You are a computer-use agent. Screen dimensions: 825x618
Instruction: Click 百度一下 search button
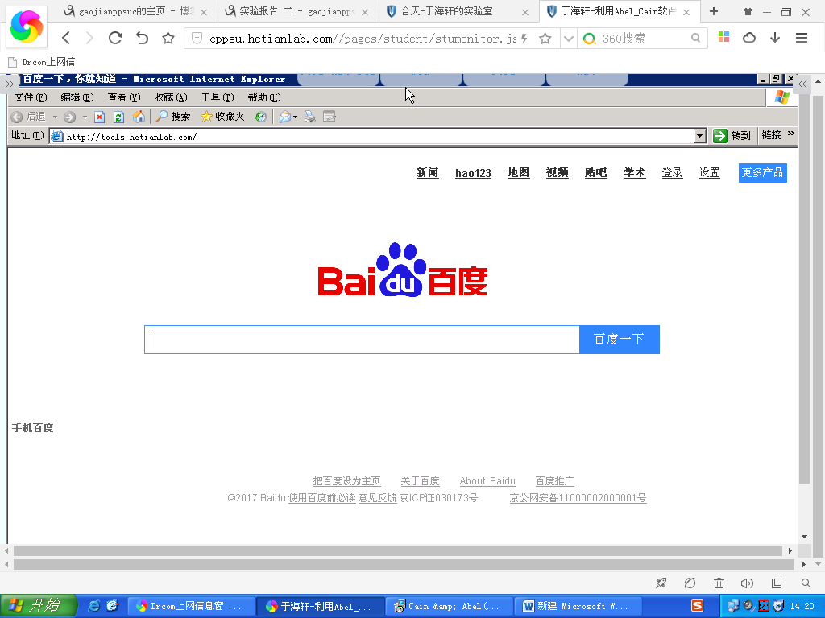(x=620, y=340)
